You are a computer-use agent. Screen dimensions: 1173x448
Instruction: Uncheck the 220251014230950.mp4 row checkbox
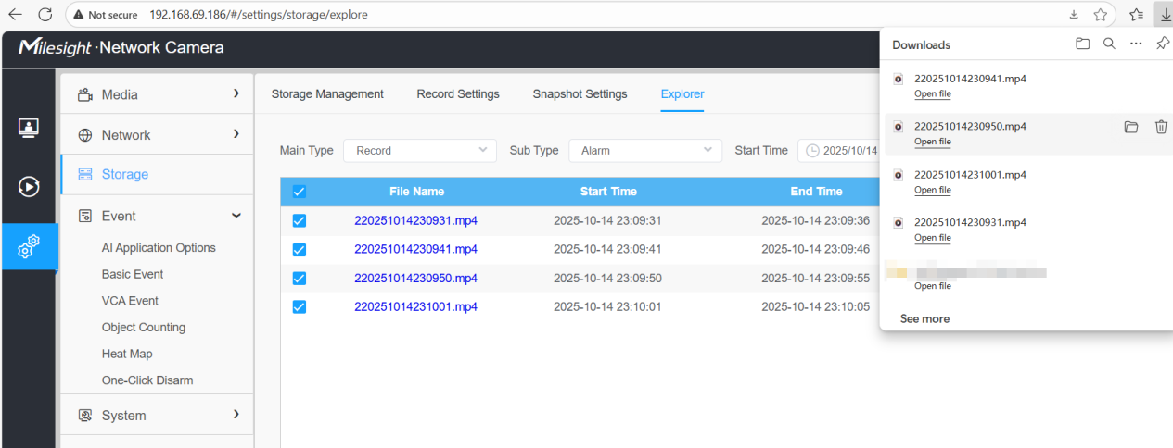tap(299, 278)
